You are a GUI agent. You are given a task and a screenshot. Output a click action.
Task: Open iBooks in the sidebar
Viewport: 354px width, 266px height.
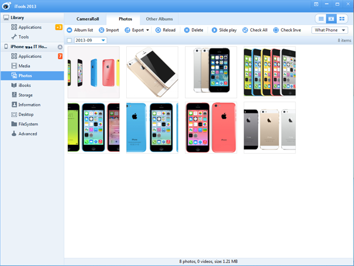[25, 85]
